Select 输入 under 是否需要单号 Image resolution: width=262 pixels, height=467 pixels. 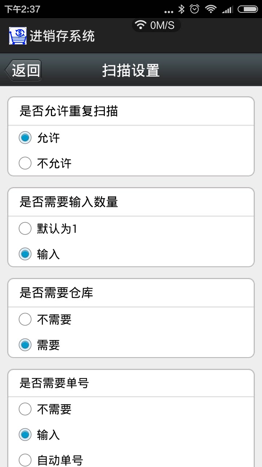point(25,435)
